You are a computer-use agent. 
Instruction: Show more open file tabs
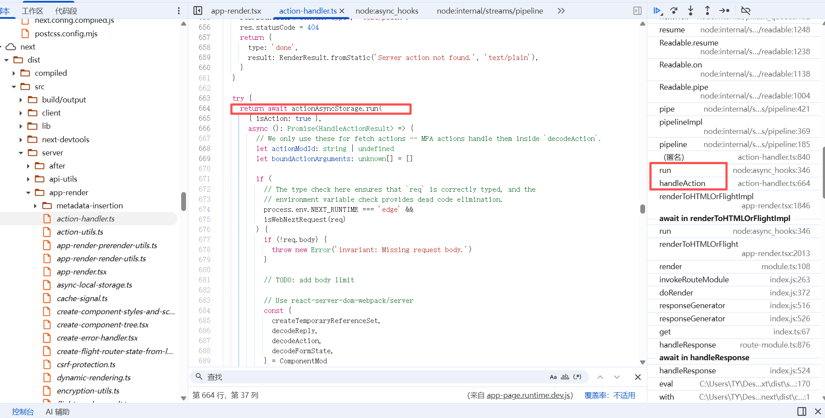point(561,11)
